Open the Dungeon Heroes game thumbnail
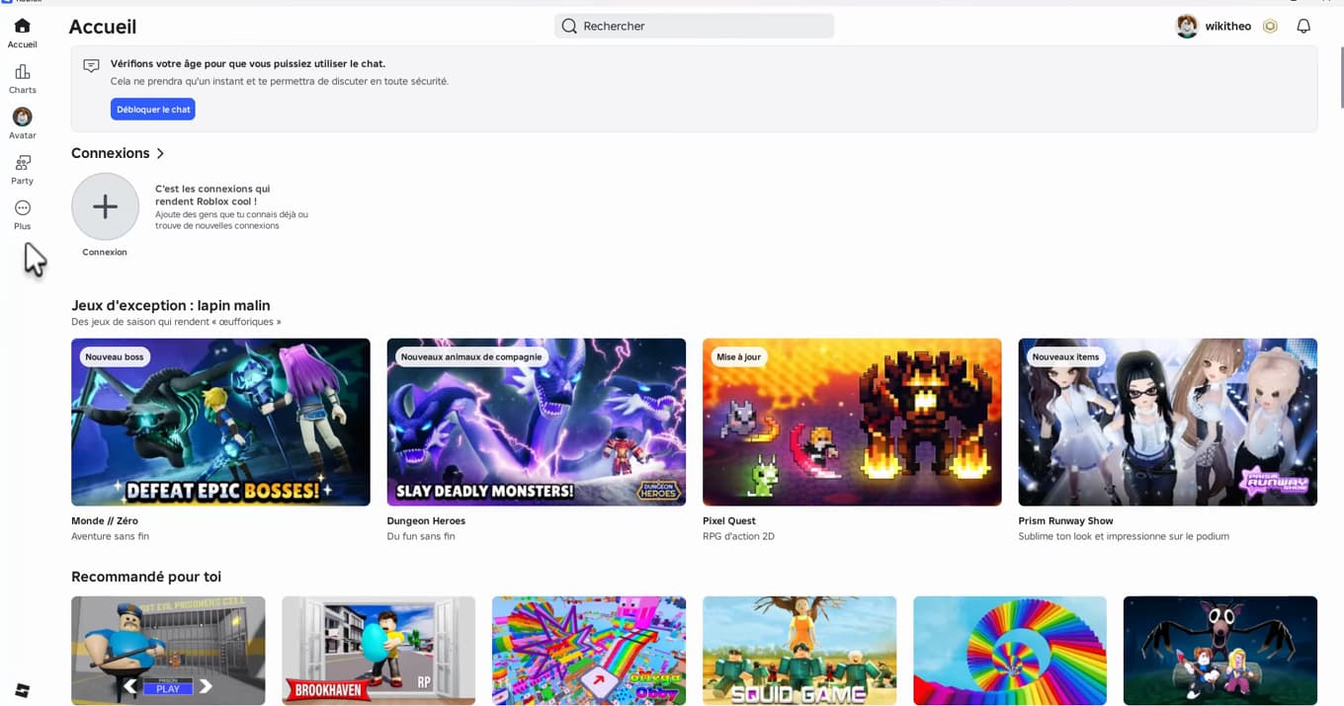Viewport: 1344px width, 706px height. click(537, 422)
